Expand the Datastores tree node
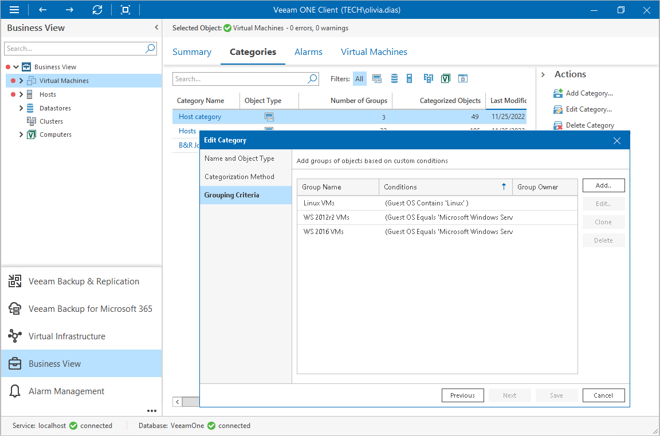 point(21,108)
